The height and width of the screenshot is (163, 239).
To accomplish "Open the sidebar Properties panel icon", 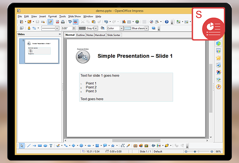I will [x=218, y=43].
